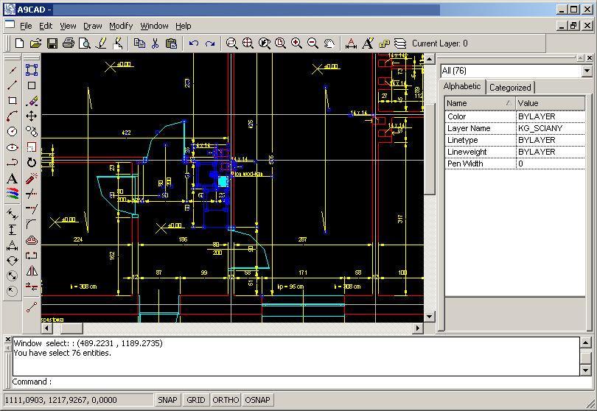597x411 pixels.
Task: Close the properties panel with X button
Action: click(x=590, y=58)
